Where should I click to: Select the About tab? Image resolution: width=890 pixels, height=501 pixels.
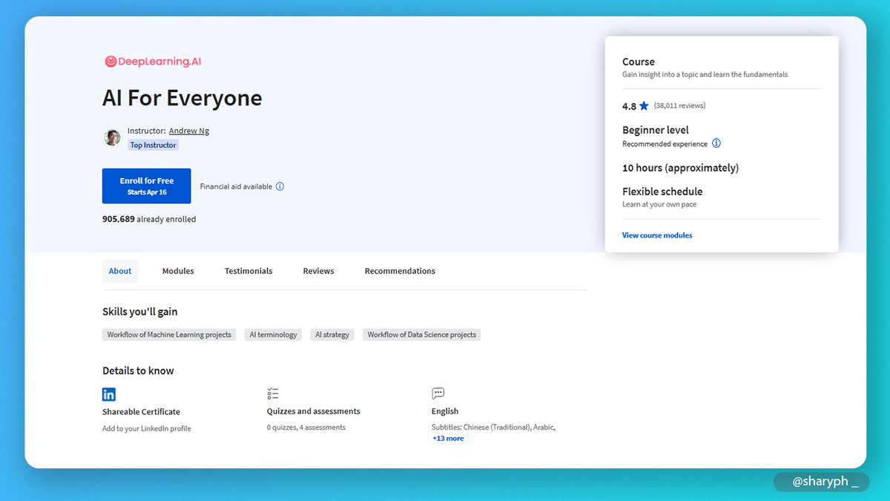point(120,271)
